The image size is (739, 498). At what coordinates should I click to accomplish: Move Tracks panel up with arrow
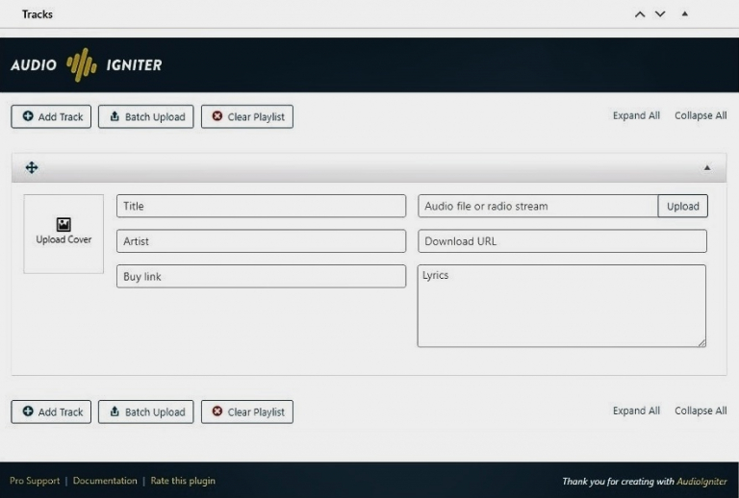click(x=640, y=14)
